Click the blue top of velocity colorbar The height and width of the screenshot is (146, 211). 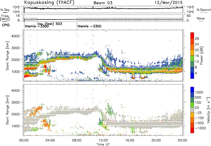point(192,90)
